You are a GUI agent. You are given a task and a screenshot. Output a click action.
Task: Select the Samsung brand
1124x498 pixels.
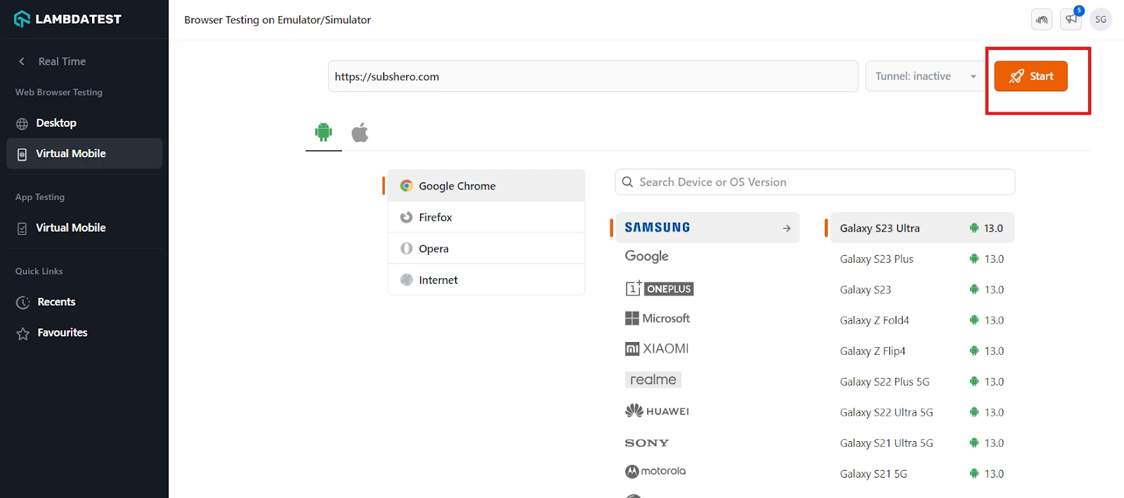point(707,228)
